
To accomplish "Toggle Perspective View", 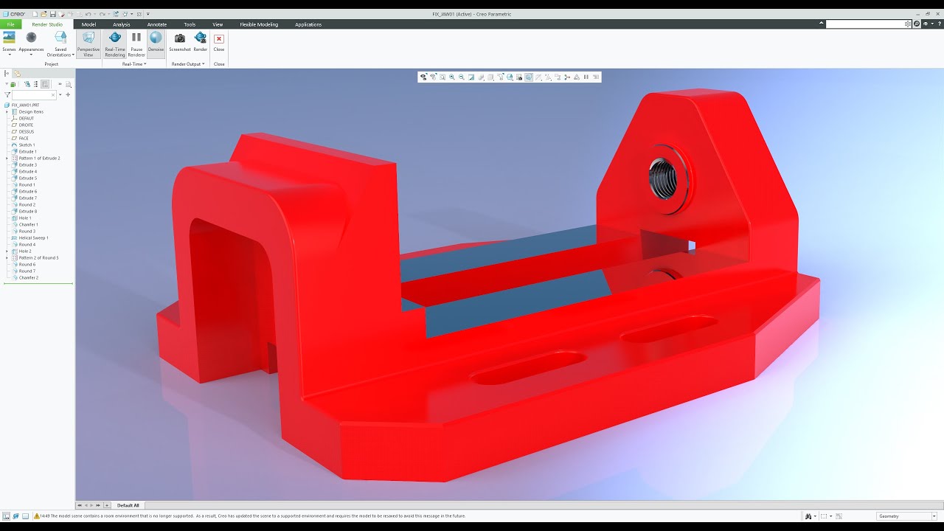I will pos(88,44).
